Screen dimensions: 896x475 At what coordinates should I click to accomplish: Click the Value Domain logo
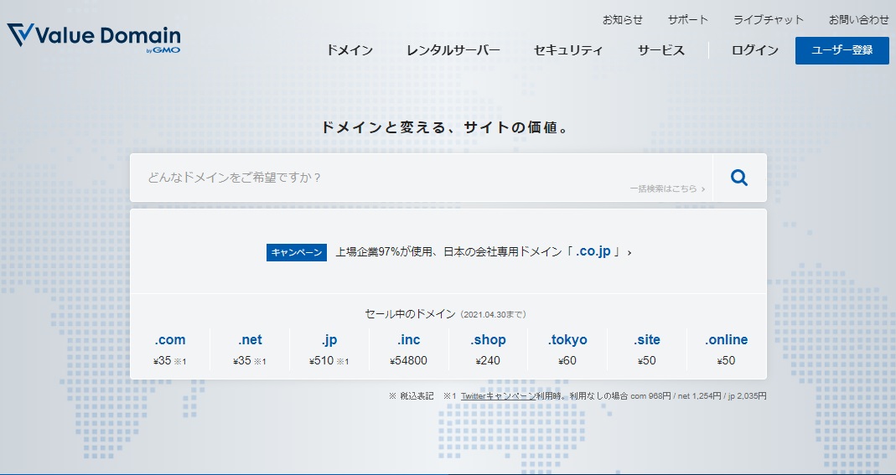(94, 38)
